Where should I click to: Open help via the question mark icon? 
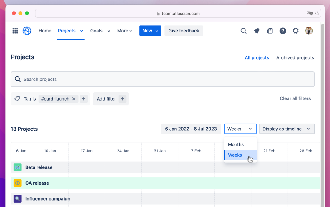283,31
